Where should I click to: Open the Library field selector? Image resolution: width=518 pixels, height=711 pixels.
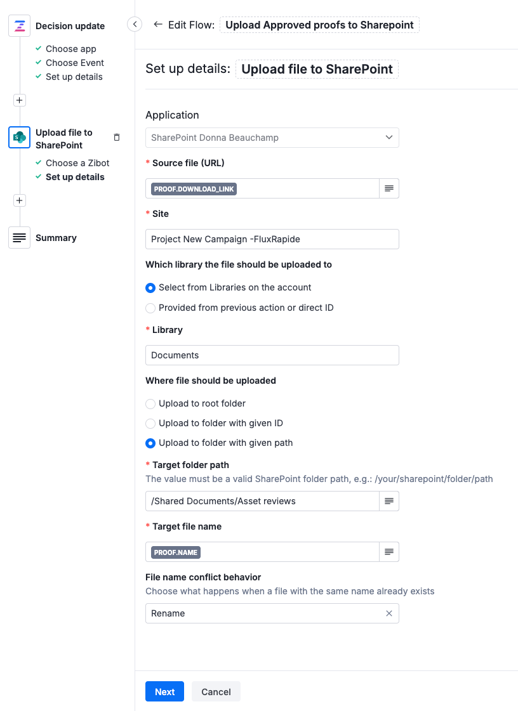272,355
